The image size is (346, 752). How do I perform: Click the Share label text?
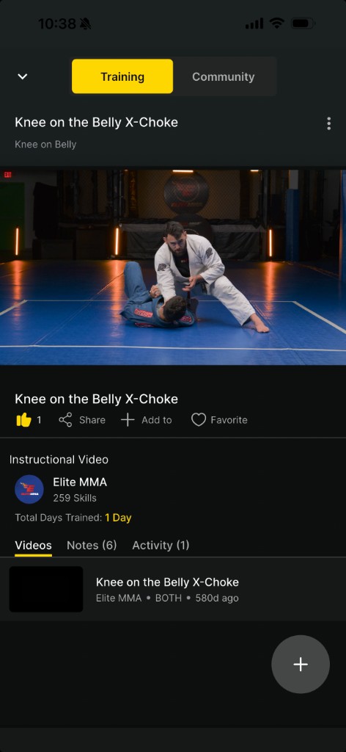click(x=92, y=420)
